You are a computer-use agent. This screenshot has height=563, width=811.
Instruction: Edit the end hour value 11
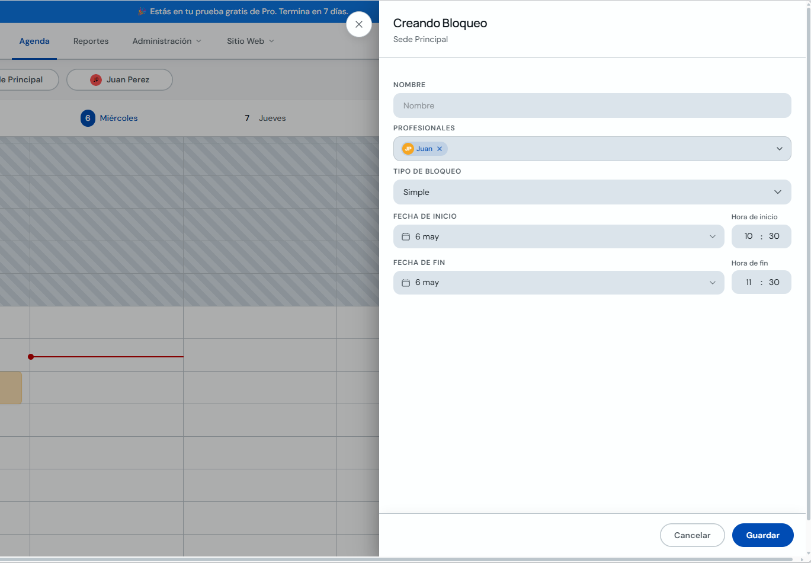click(x=748, y=282)
